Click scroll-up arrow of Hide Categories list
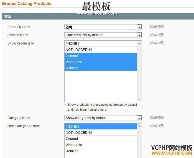Image resolution: width=194 pixels, height=158 pixels. [x=139, y=126]
